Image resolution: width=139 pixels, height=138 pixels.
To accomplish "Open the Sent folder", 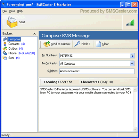I will tap(11, 58).
